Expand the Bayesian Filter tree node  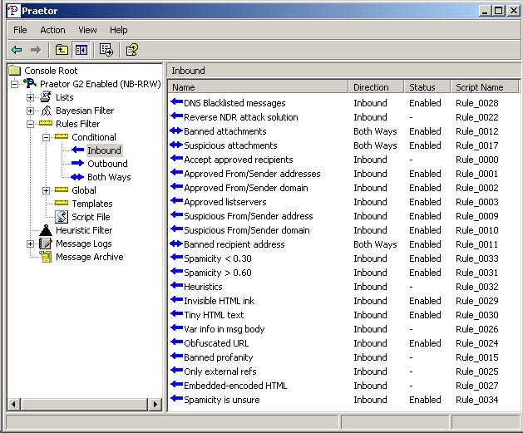30,111
